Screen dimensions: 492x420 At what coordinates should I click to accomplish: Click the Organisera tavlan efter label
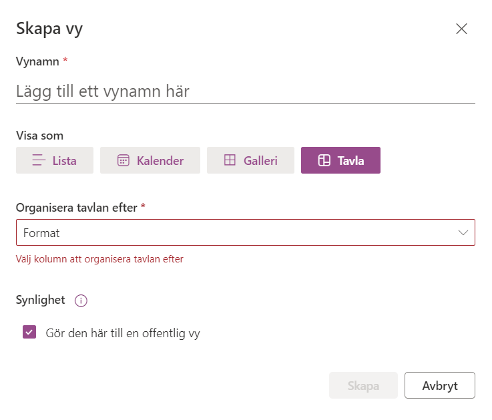(x=77, y=208)
